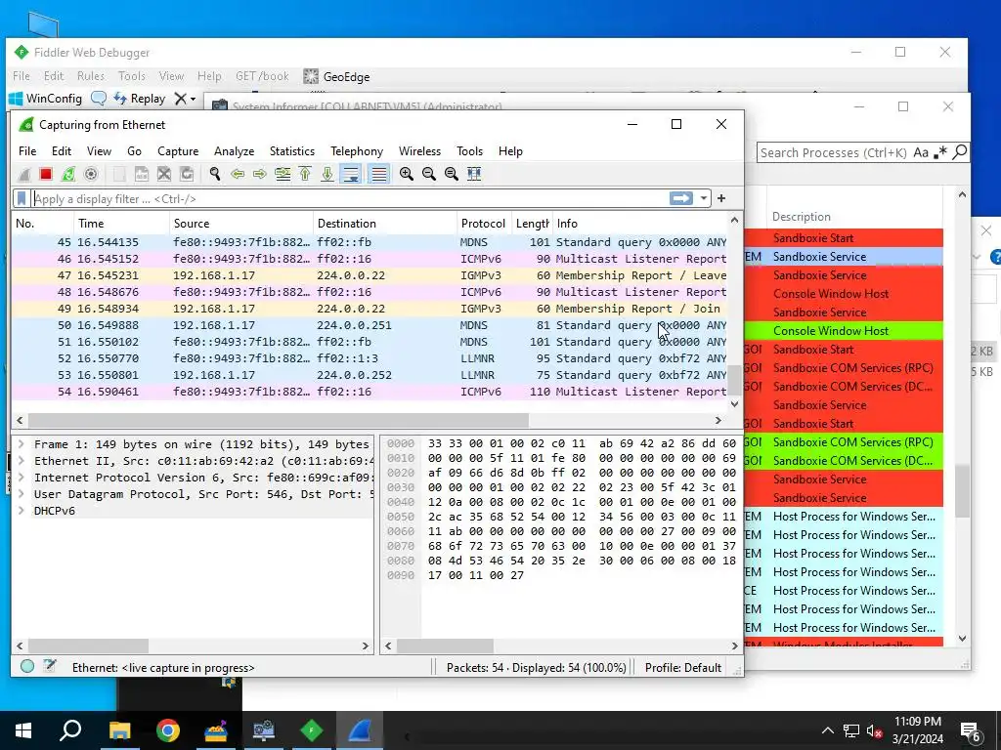Zoom out on packet text
Viewport: 1001px width, 750px height.
click(429, 174)
